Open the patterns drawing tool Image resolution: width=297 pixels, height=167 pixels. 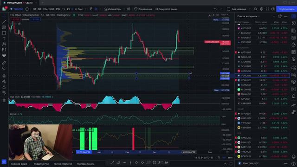(x=4, y=44)
